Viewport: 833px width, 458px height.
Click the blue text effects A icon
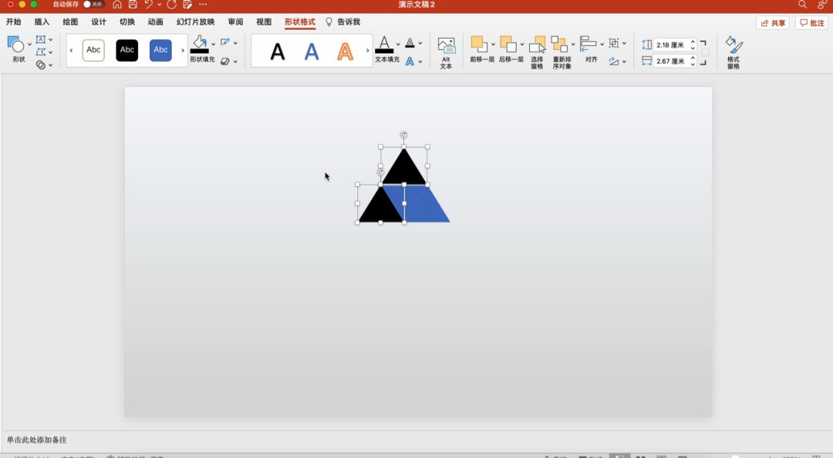coord(410,62)
